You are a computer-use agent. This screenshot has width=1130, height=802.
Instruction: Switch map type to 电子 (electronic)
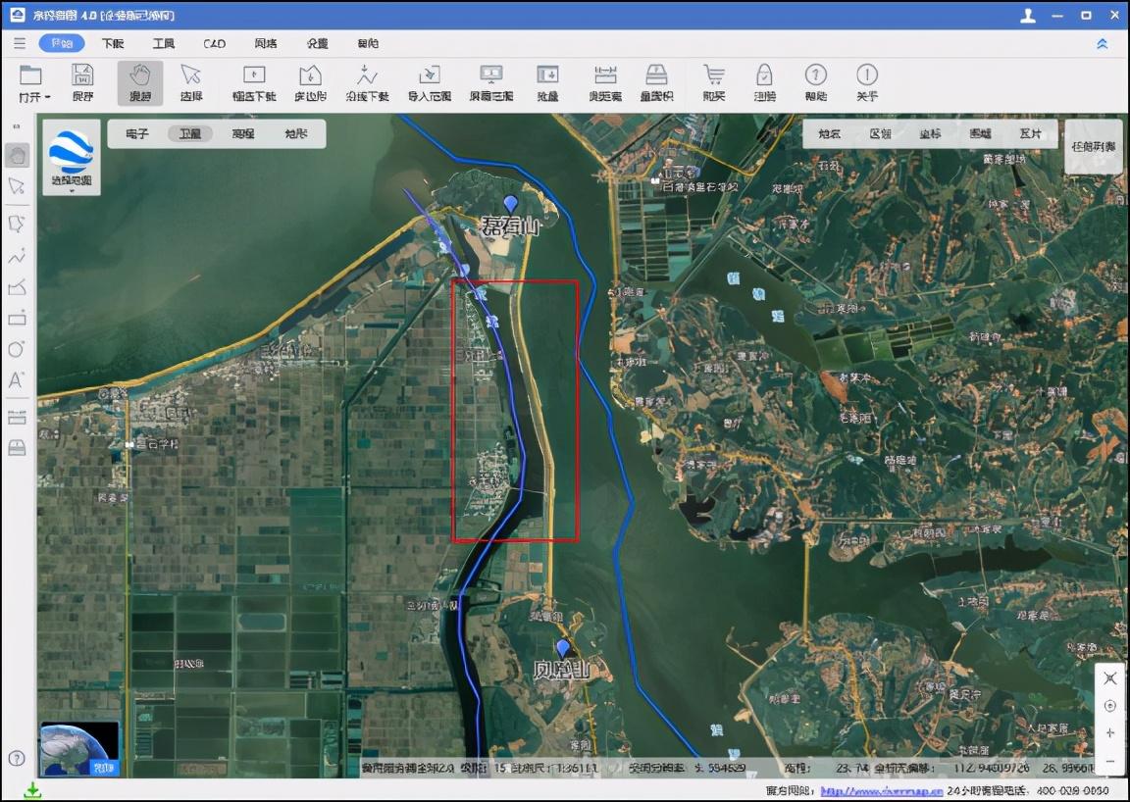[137, 133]
